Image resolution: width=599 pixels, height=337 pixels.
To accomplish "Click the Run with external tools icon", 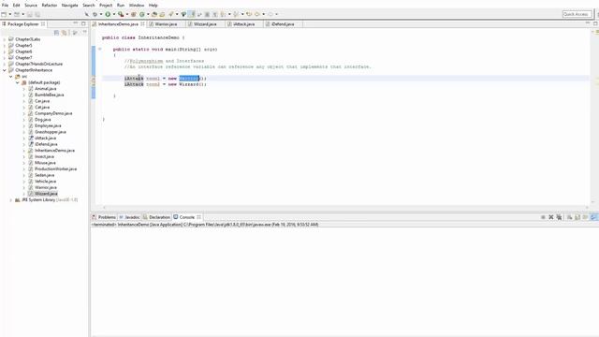I will pyautogui.click(x=121, y=14).
